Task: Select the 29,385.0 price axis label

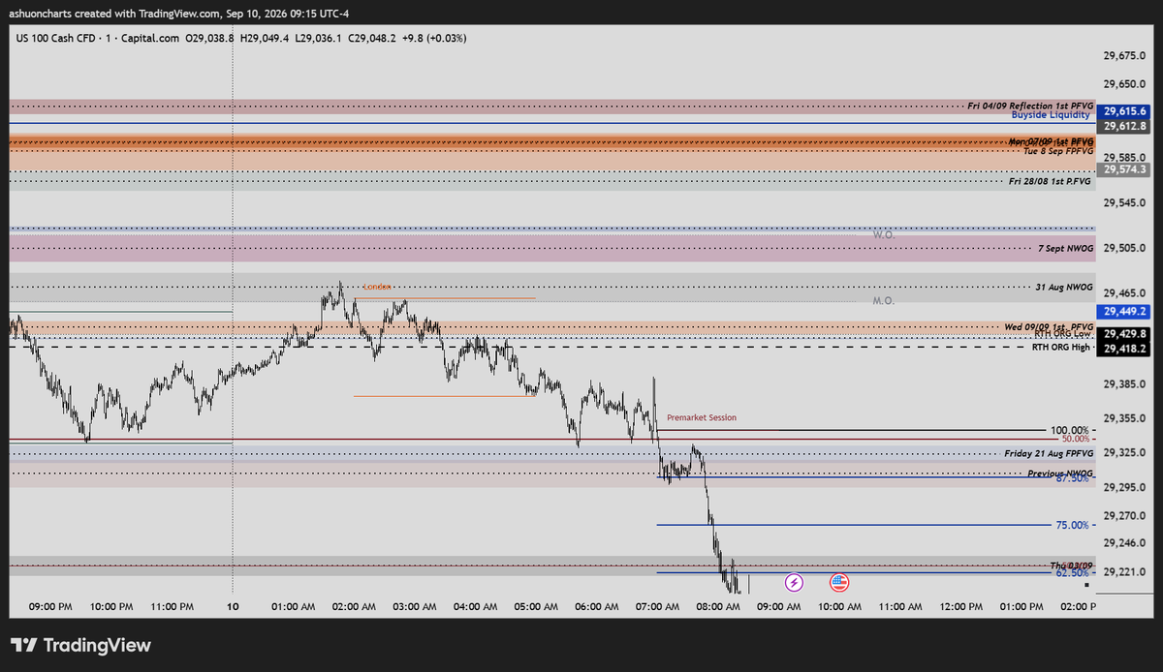Action: click(1124, 384)
